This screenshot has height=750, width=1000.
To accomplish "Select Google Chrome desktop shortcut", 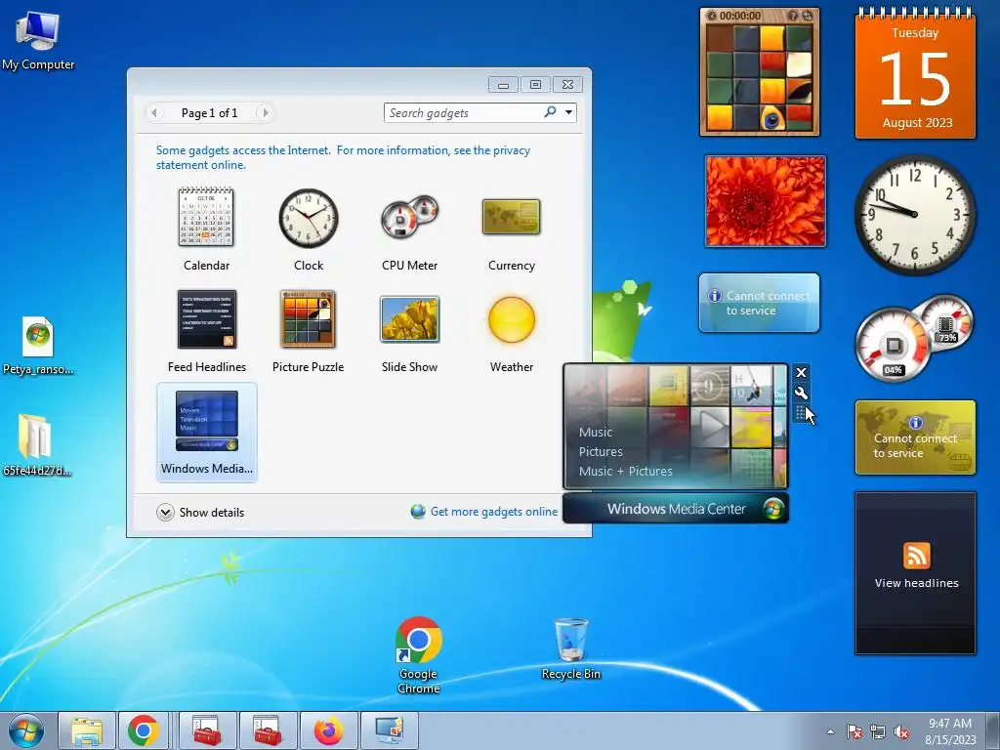I will click(x=418, y=655).
